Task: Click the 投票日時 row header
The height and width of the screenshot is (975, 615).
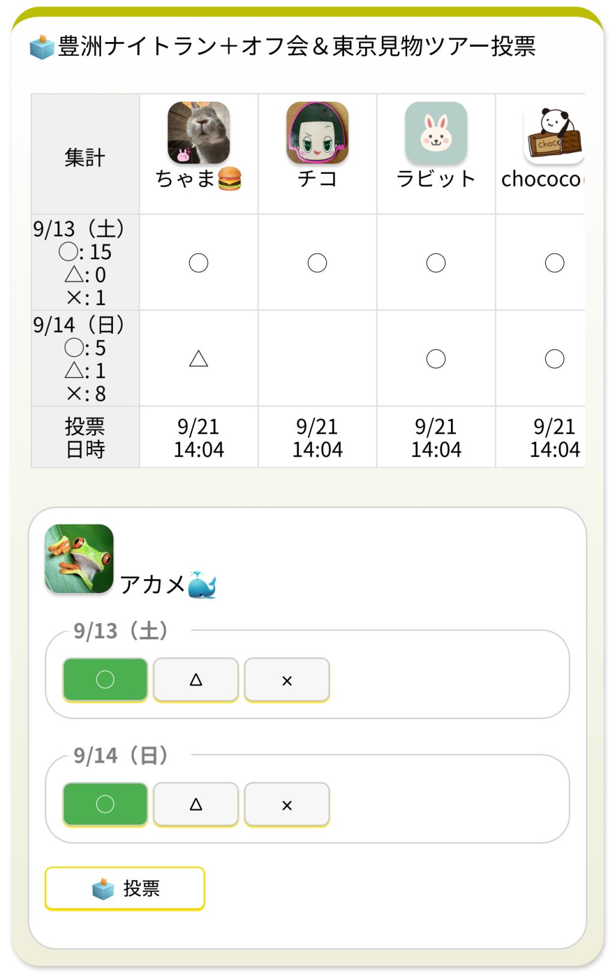Action: [85, 437]
